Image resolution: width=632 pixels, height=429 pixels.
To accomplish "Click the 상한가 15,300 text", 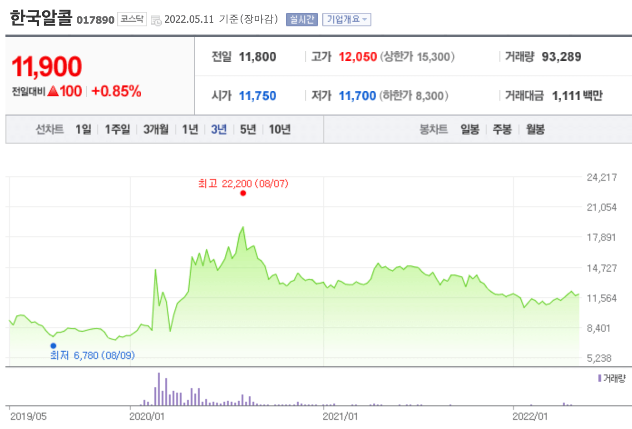I will click(417, 57).
